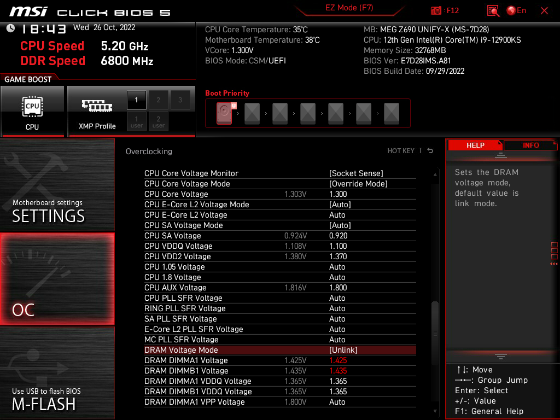
Task: Select the RING PLL SFR Voltage row
Action: coord(280,308)
